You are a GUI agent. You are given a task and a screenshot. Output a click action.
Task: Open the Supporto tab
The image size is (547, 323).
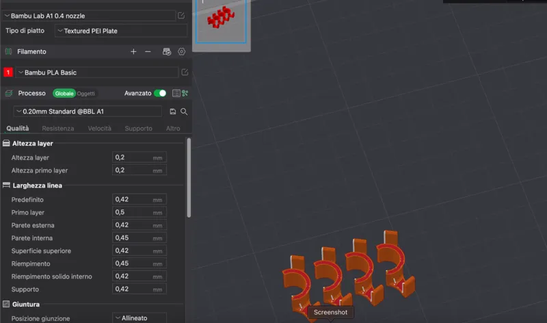(139, 129)
